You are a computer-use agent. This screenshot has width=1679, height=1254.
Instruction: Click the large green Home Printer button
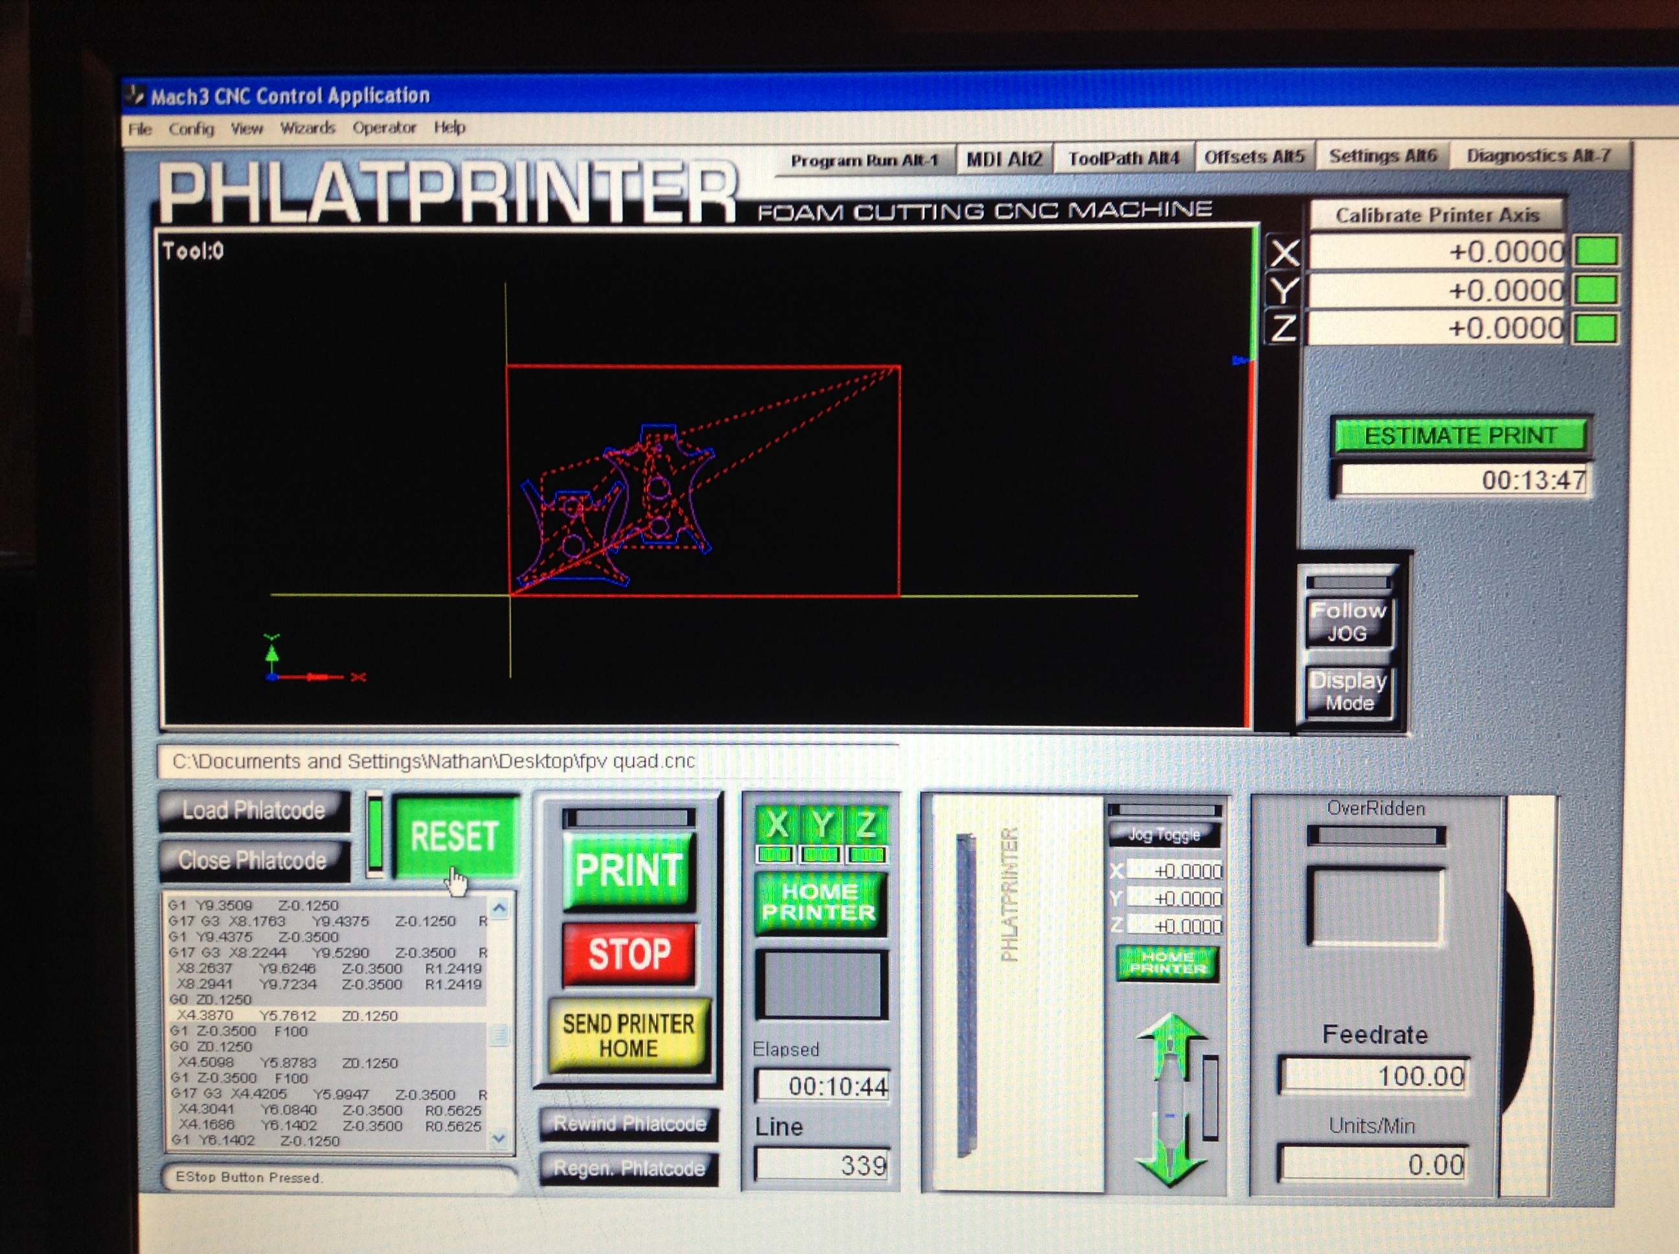(820, 902)
